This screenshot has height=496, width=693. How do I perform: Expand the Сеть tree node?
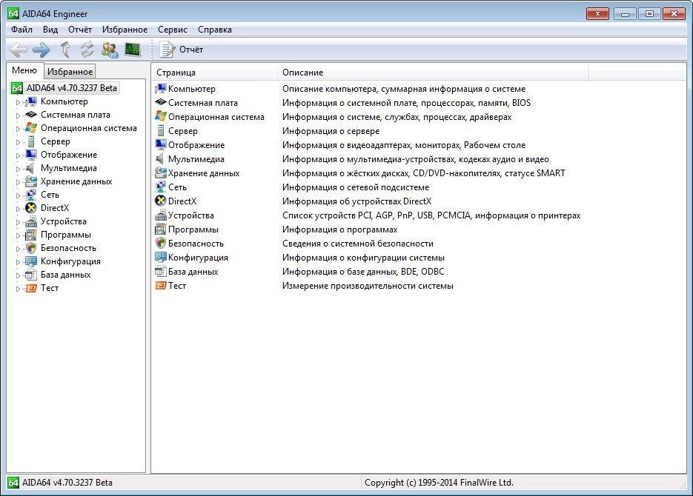[x=18, y=195]
